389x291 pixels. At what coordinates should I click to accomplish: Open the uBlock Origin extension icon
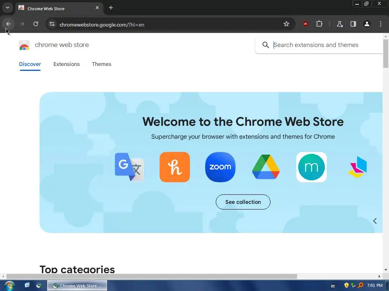305,24
